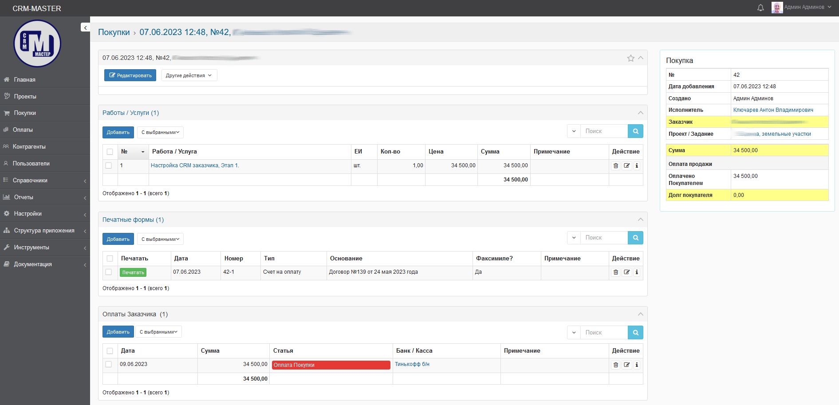Click the notification bell icon
The width and height of the screenshot is (839, 405).
coord(760,8)
